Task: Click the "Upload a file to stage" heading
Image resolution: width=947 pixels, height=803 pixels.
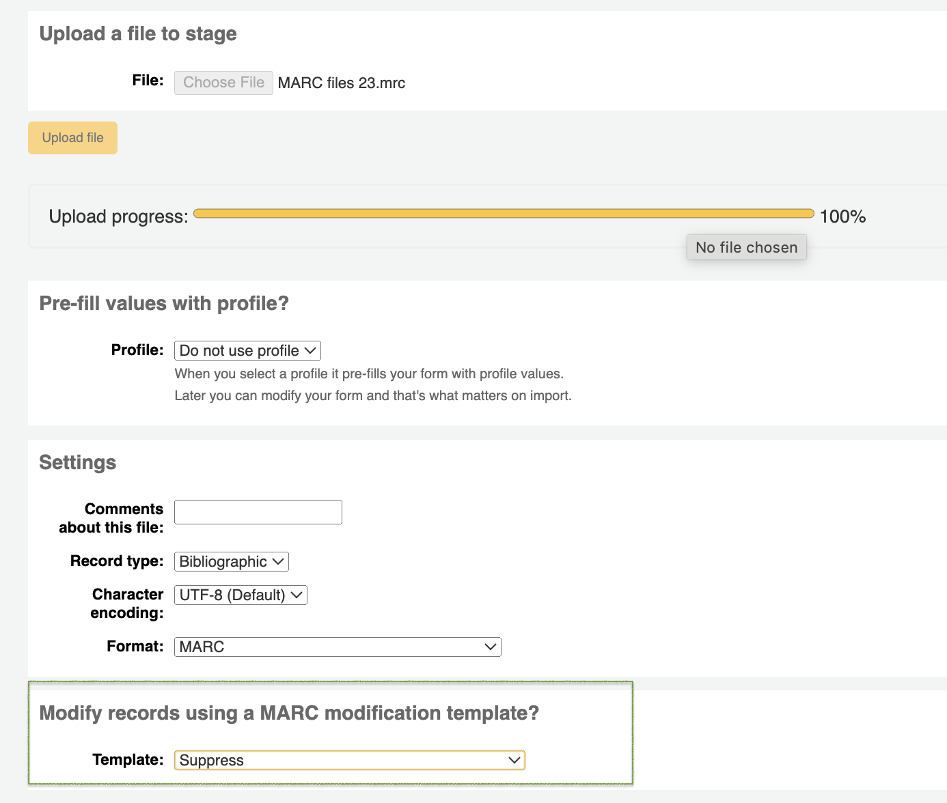Action: tap(138, 33)
